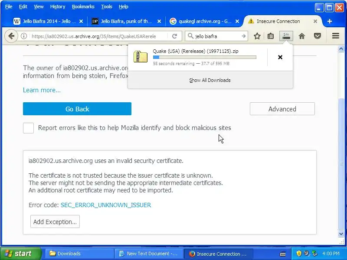Close the Jello Biafra 2014 tab
Screen dimensions: 347x260
(x=81, y=21)
